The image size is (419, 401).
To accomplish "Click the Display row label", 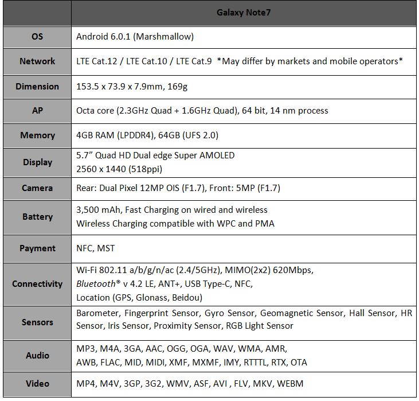I will click(37, 162).
